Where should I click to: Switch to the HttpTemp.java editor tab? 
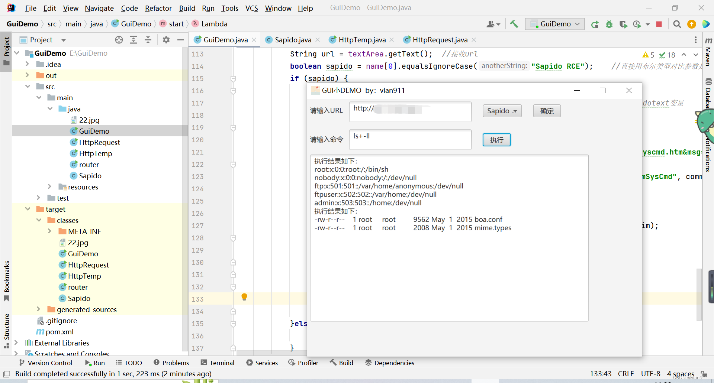coord(362,40)
